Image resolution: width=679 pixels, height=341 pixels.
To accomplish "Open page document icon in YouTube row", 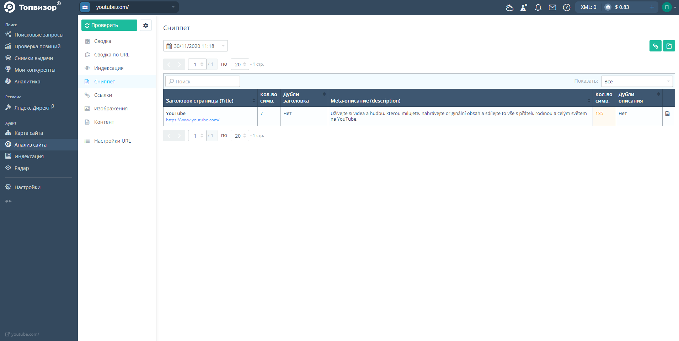I will tap(668, 114).
